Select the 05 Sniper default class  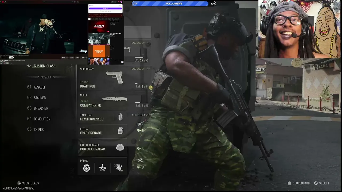point(36,130)
